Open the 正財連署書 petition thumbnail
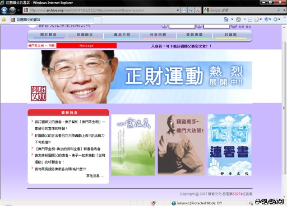This screenshot has height=206, width=287. coord(229,145)
